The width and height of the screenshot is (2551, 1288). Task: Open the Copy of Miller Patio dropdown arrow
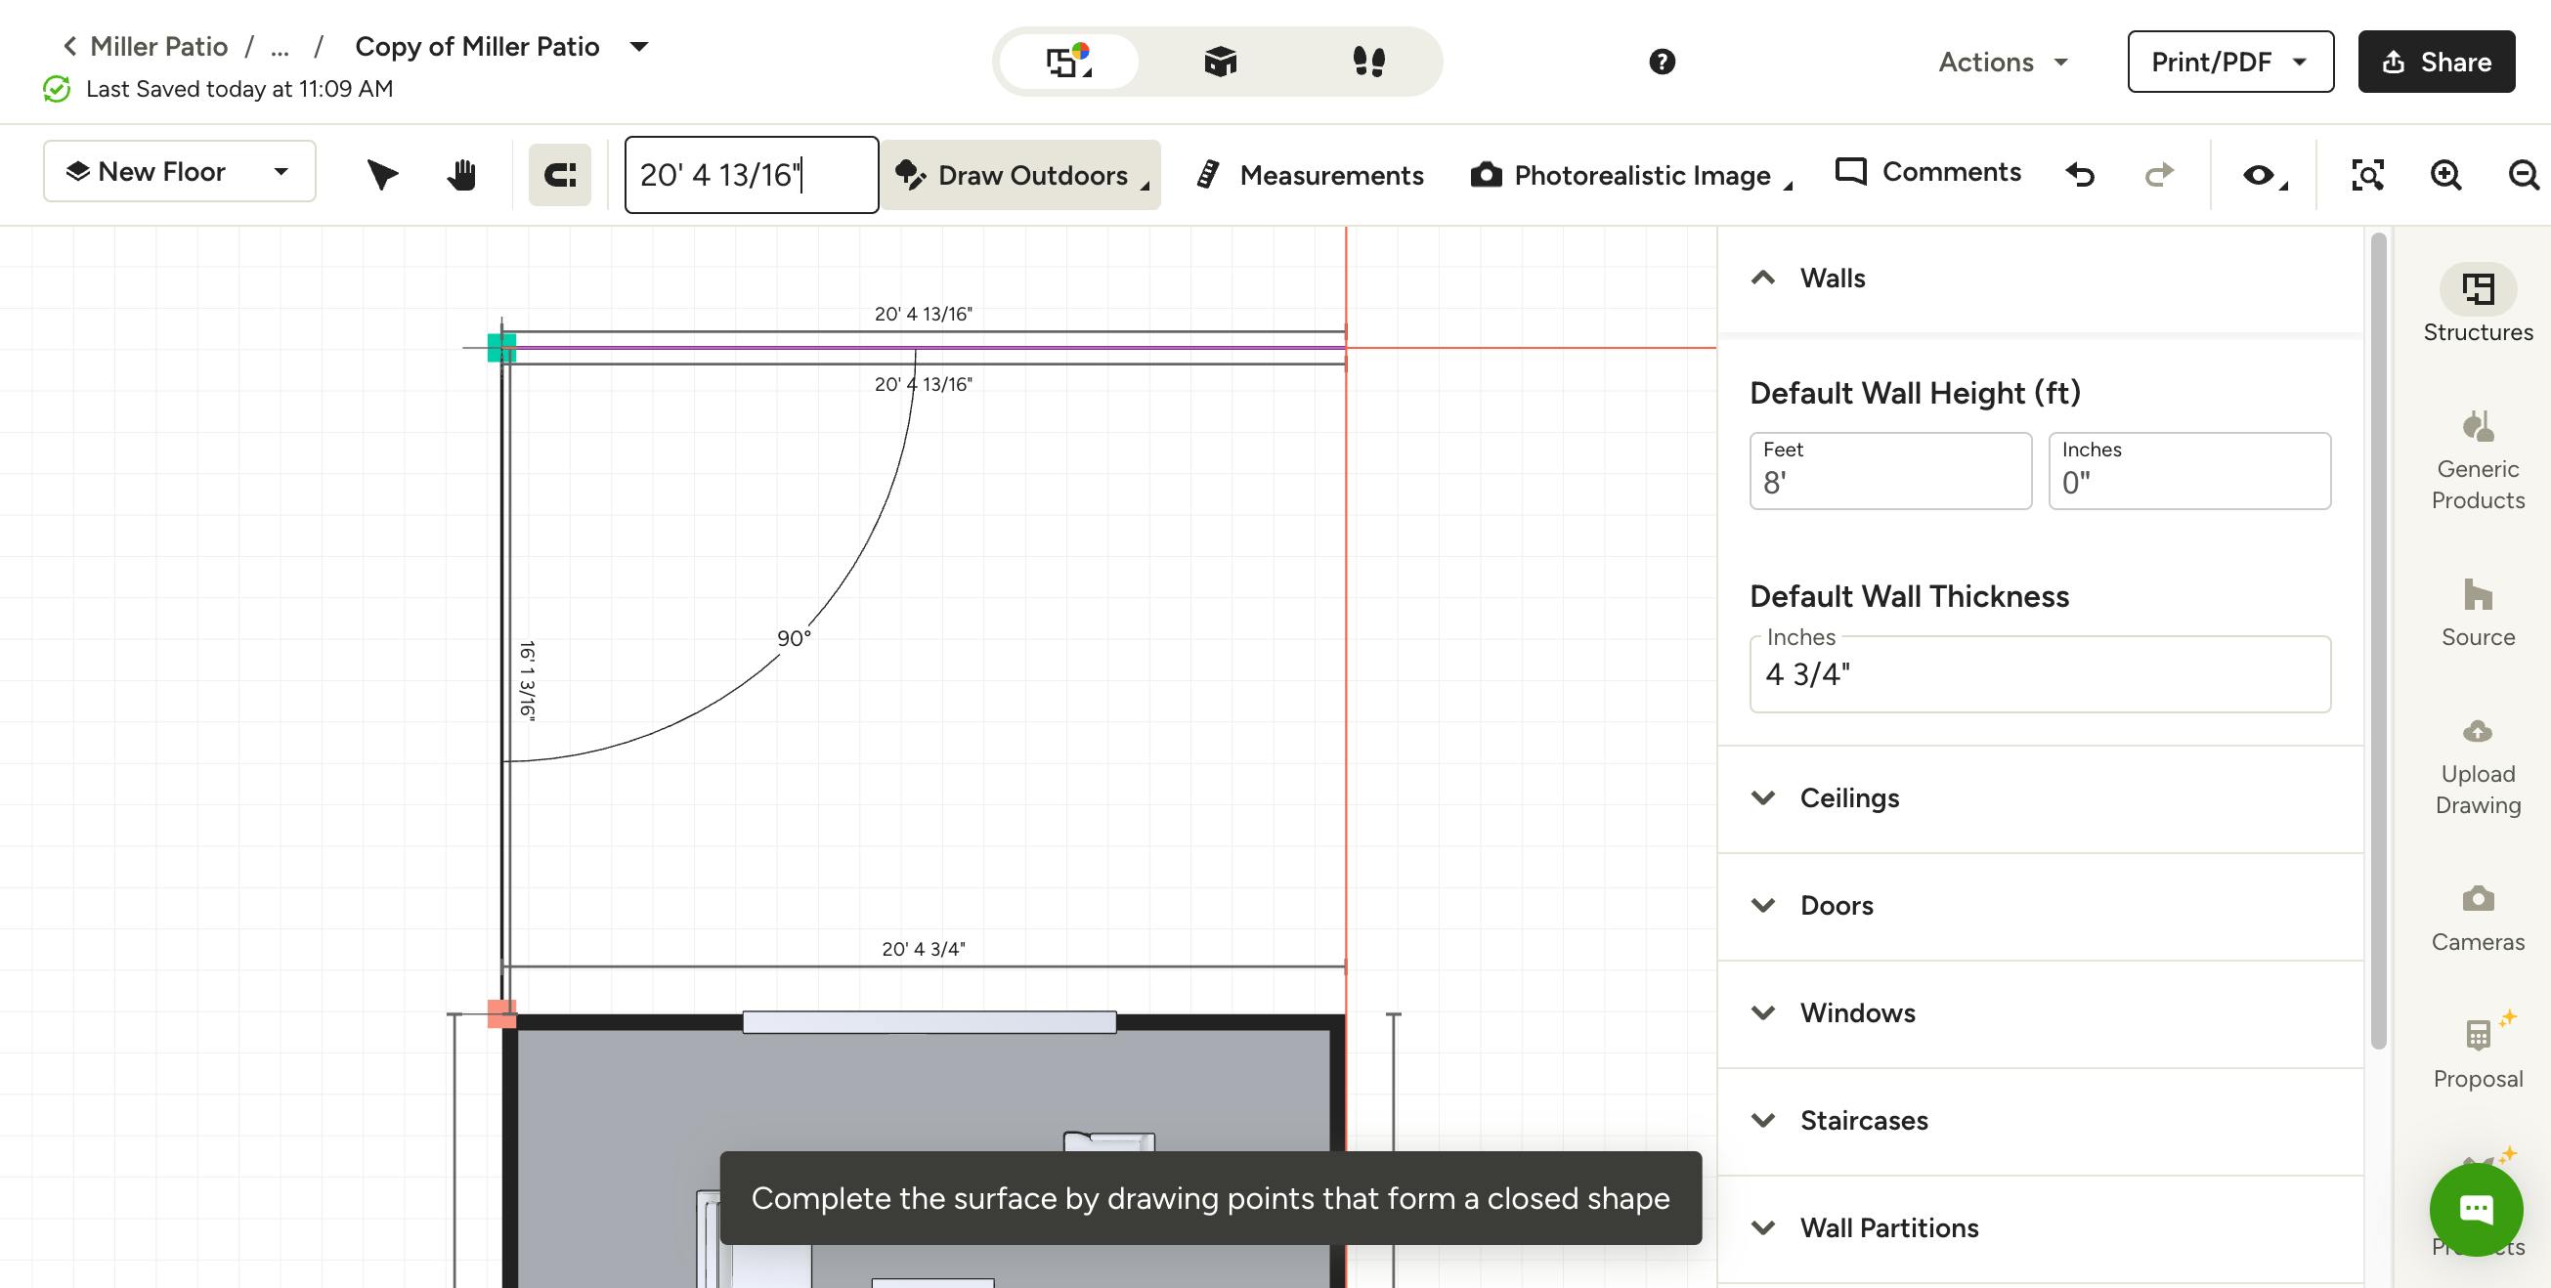click(640, 47)
